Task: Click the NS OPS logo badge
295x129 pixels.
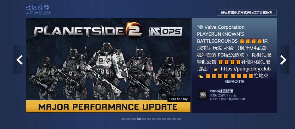Action: [x=165, y=32]
